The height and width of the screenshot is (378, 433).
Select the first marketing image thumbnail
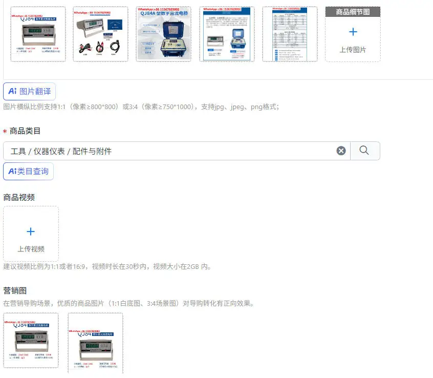(31, 341)
